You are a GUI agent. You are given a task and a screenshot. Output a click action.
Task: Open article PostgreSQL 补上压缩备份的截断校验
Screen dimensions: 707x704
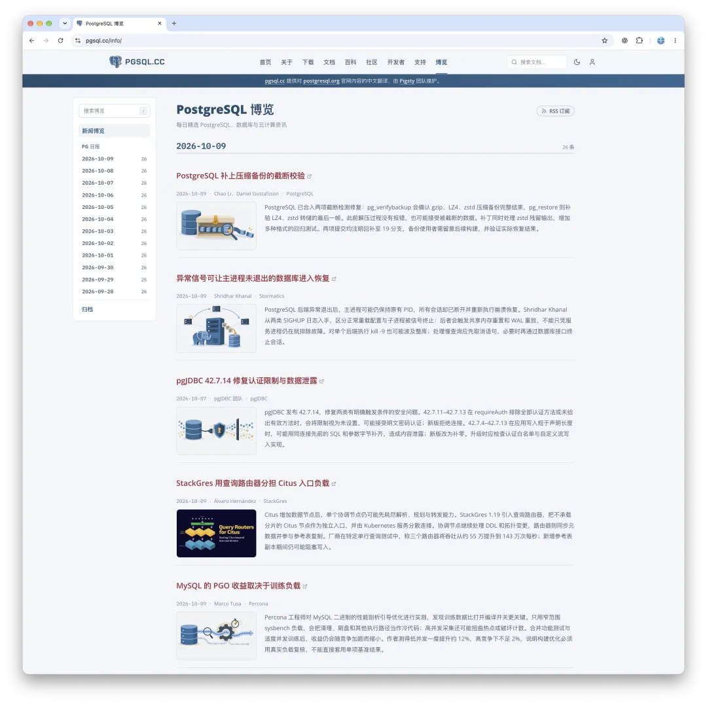coord(240,176)
